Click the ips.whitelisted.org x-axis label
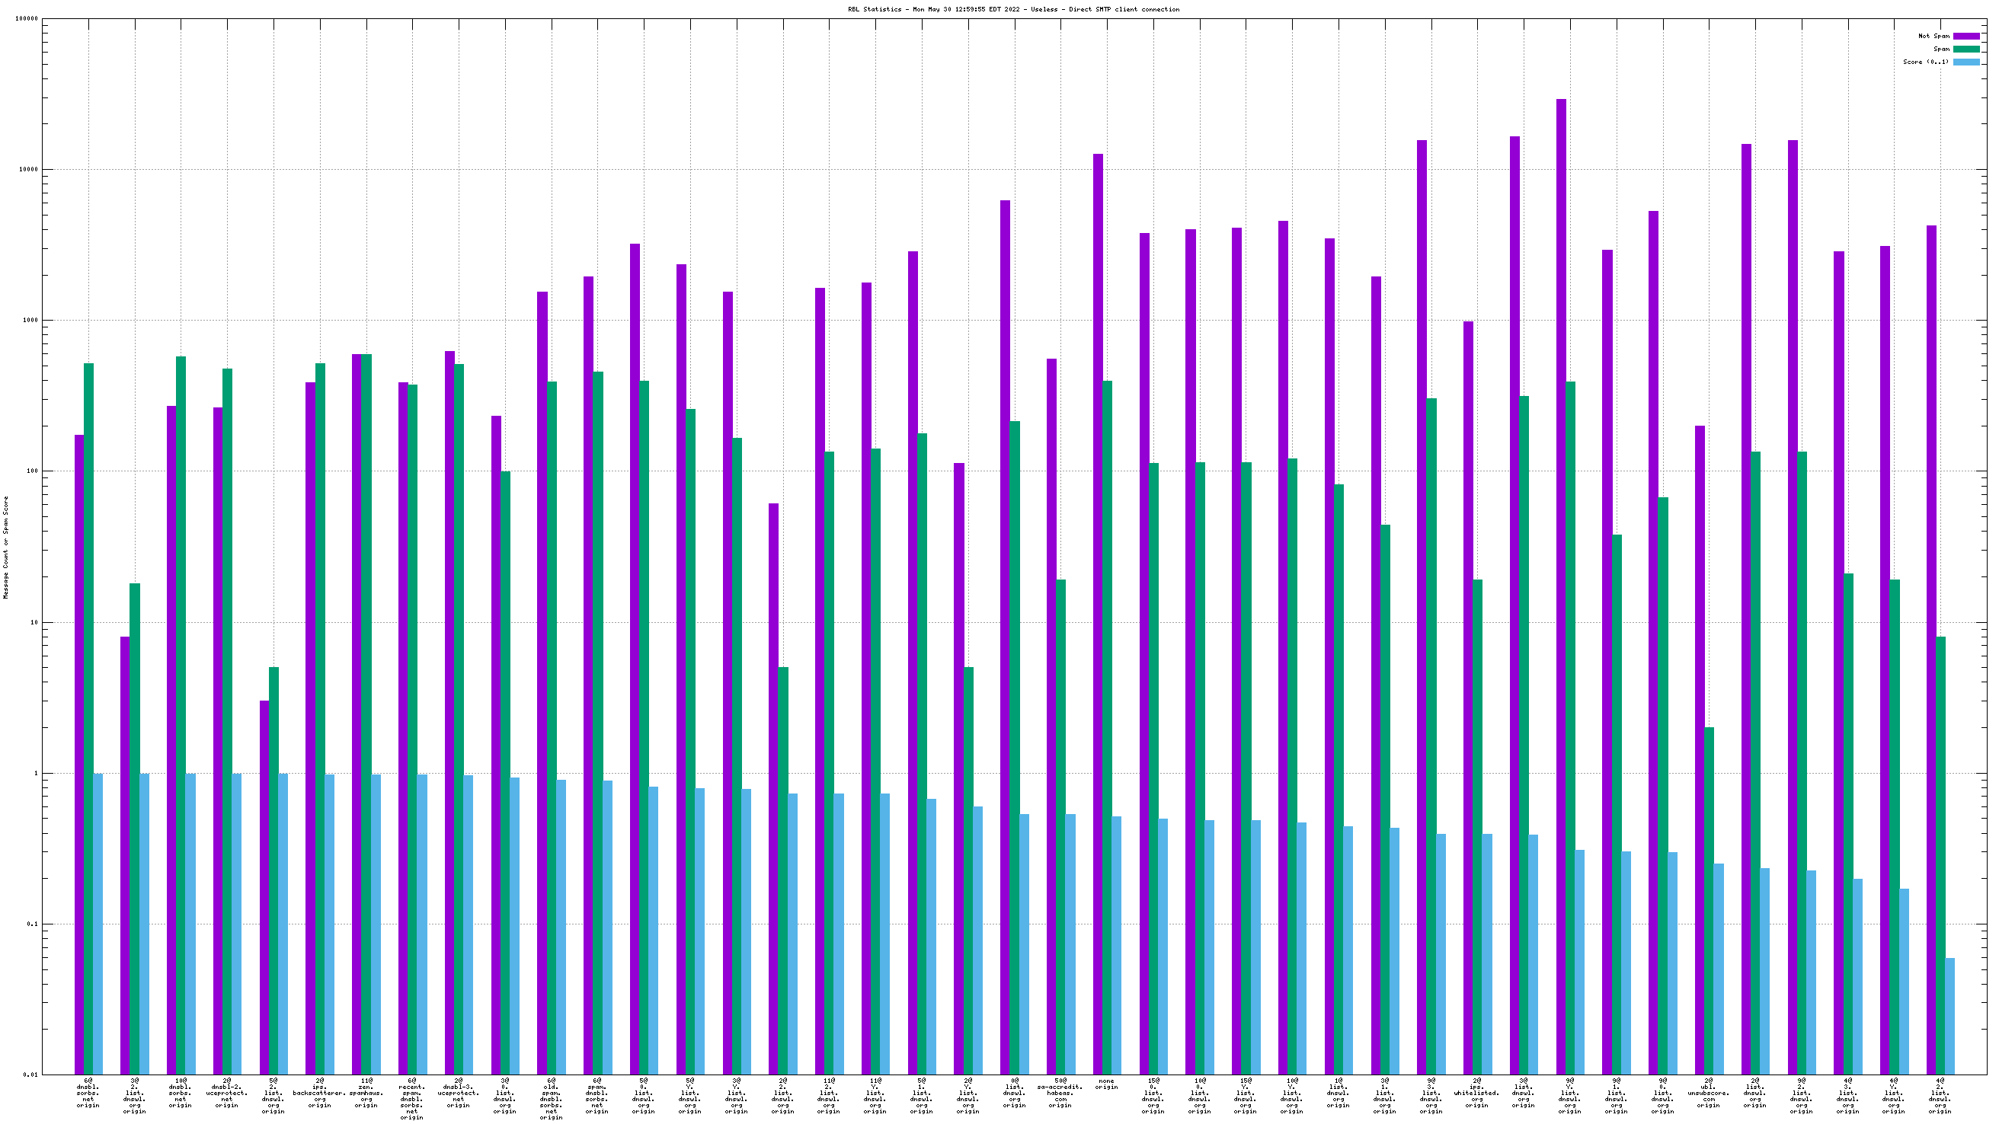The width and height of the screenshot is (1999, 1124). click(x=1476, y=1092)
